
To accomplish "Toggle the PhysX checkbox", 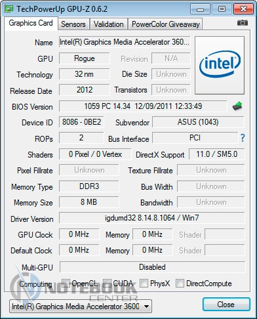I will (x=144, y=283).
